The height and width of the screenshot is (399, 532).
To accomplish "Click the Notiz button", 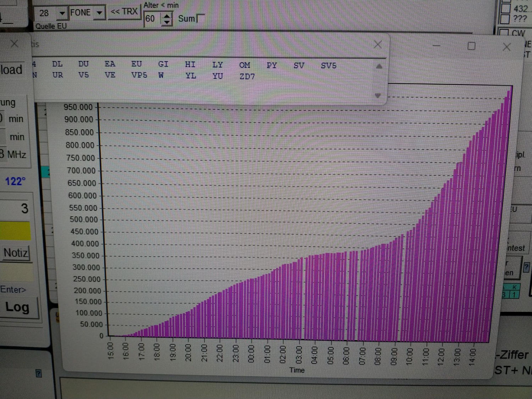I will (16, 253).
